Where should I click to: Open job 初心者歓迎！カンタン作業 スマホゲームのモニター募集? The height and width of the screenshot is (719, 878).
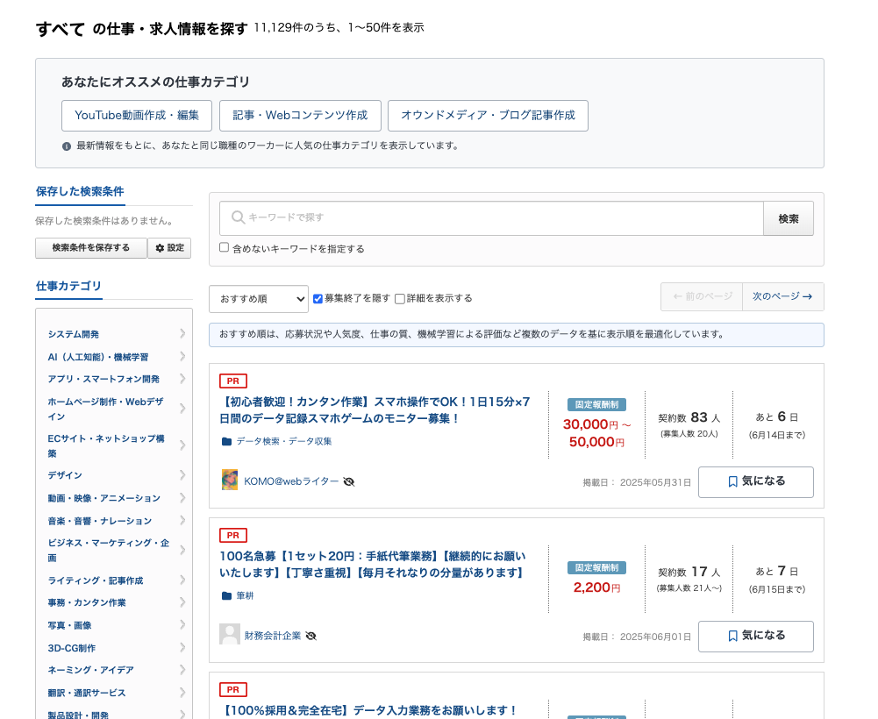(x=375, y=409)
